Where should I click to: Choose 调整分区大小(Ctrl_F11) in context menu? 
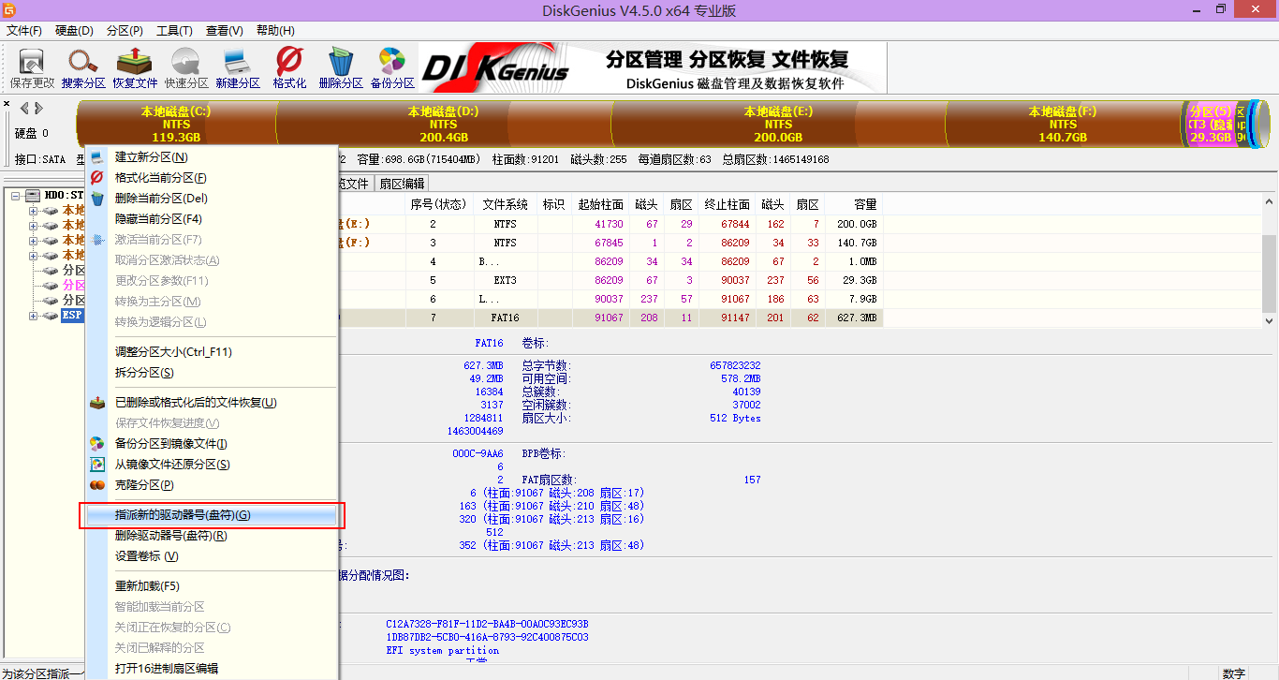pyautogui.click(x=212, y=352)
